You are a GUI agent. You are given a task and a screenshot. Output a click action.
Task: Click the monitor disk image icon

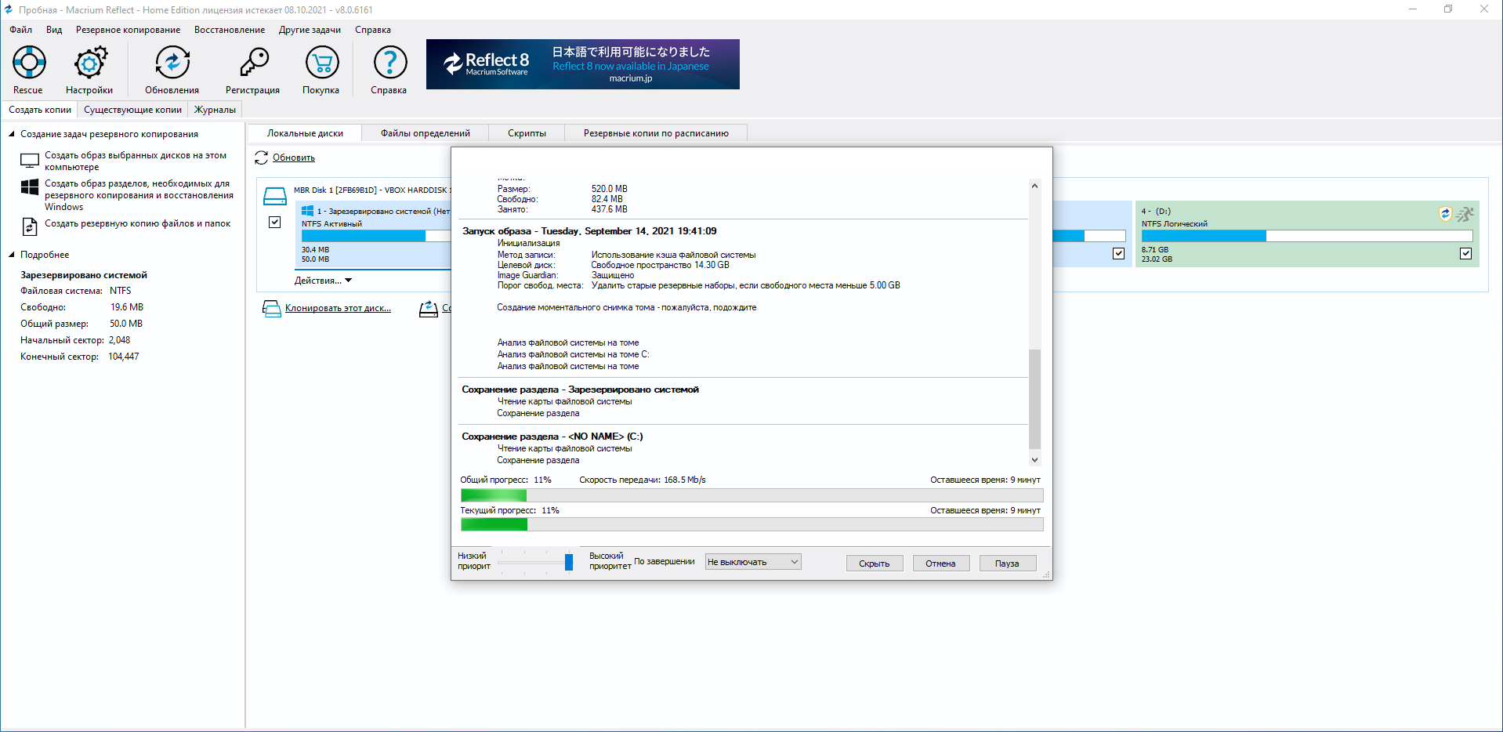coord(30,161)
